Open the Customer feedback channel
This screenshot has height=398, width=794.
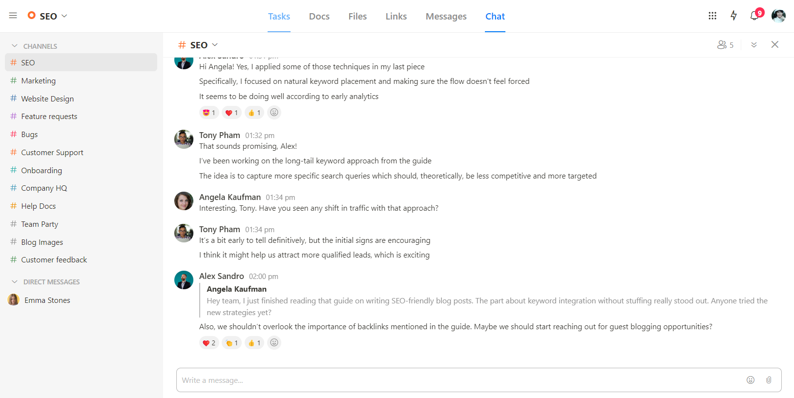pos(81,259)
